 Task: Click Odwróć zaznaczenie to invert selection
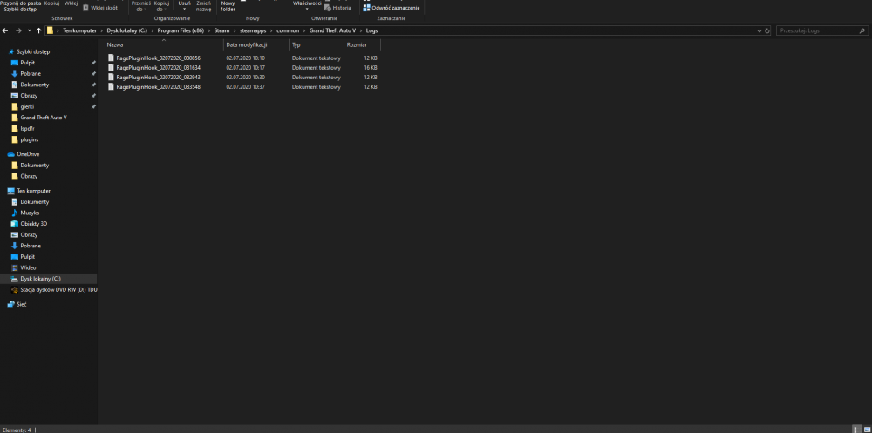392,8
